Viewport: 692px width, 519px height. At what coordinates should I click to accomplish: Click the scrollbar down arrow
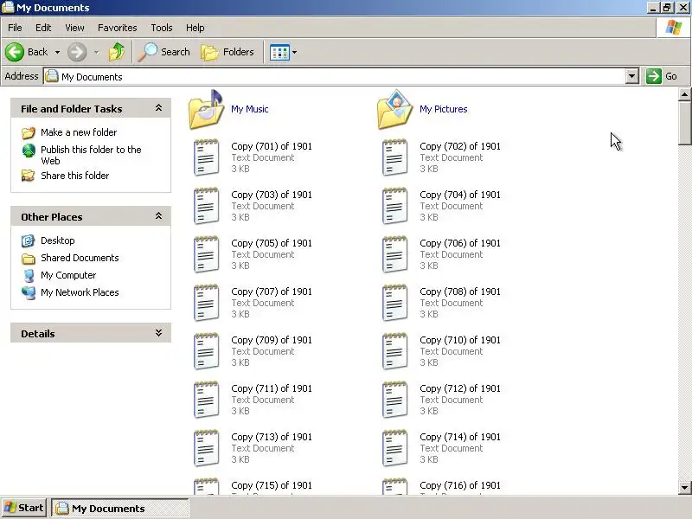coord(684,488)
